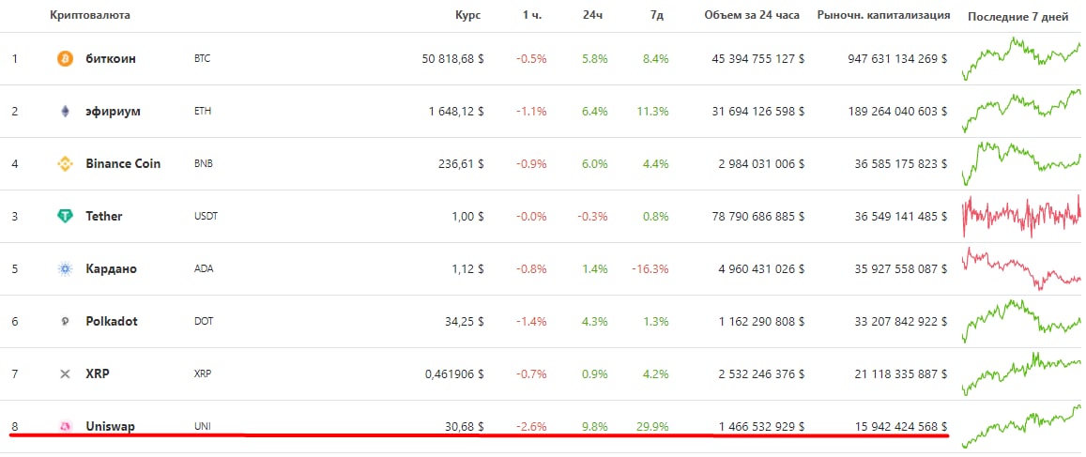Sort by Криптовалюта column header

point(89,14)
